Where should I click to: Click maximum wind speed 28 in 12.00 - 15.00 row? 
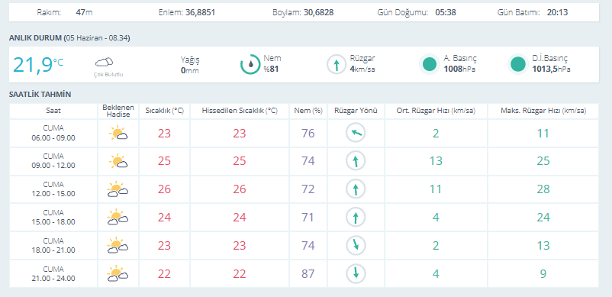point(543,189)
